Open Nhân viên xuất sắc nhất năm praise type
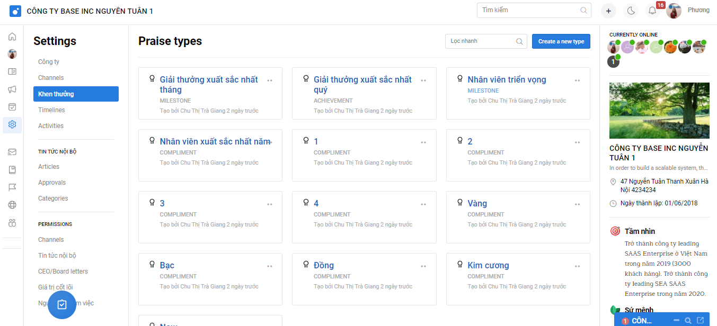 click(x=215, y=141)
